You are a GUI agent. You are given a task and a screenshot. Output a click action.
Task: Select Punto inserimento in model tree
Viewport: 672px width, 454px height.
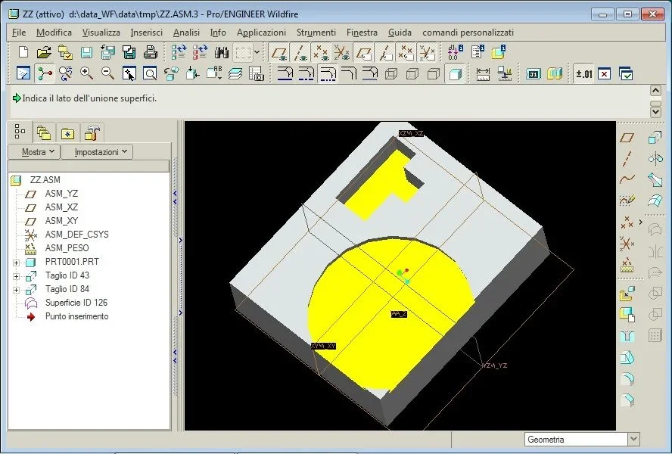(x=76, y=316)
